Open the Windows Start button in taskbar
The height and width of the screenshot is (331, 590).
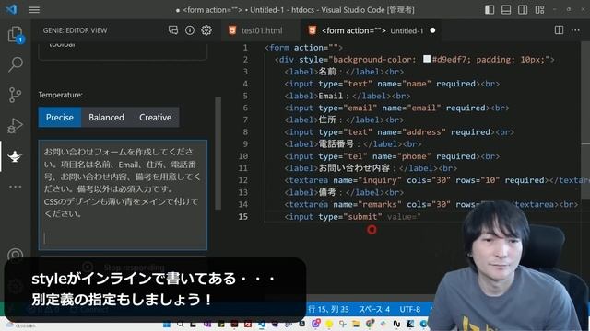click(167, 324)
